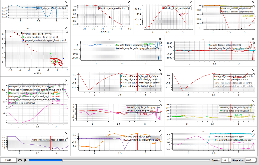Viewport: 259px width, 165px height.
Task: Close the airspeed_validated plot
Action: pos(66,81)
